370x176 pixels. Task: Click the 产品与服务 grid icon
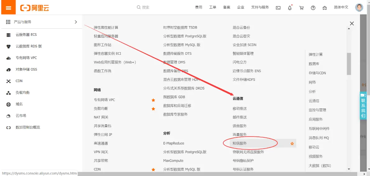(8, 22)
